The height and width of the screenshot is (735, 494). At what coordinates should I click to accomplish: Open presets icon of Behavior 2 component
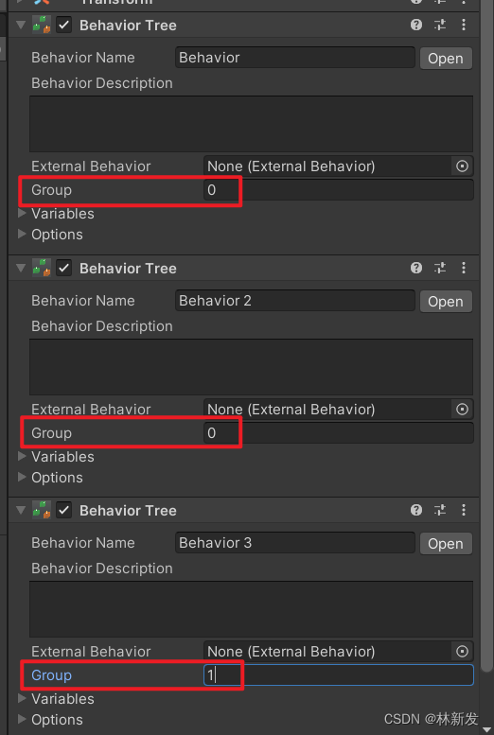(x=440, y=268)
